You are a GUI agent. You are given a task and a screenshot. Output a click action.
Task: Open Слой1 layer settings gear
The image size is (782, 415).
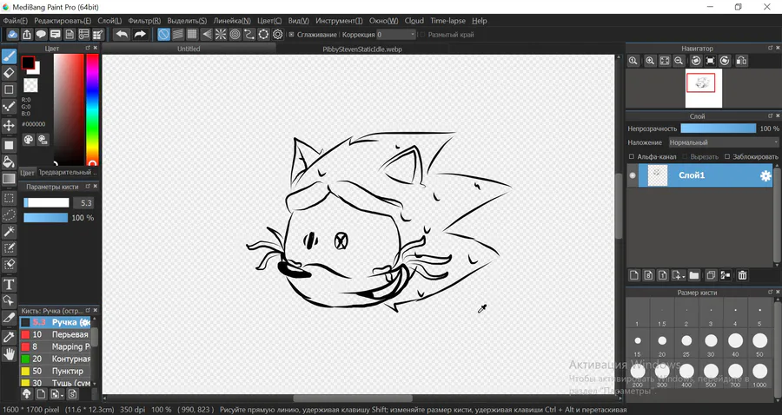click(765, 175)
